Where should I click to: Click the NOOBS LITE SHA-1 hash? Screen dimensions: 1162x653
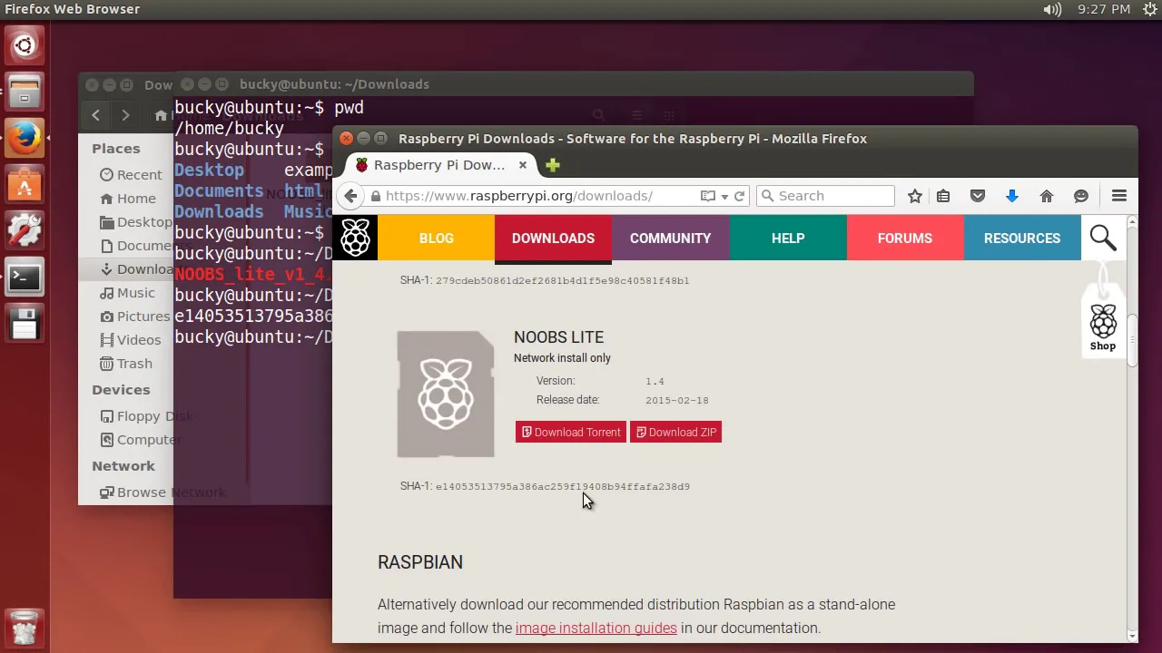563,487
